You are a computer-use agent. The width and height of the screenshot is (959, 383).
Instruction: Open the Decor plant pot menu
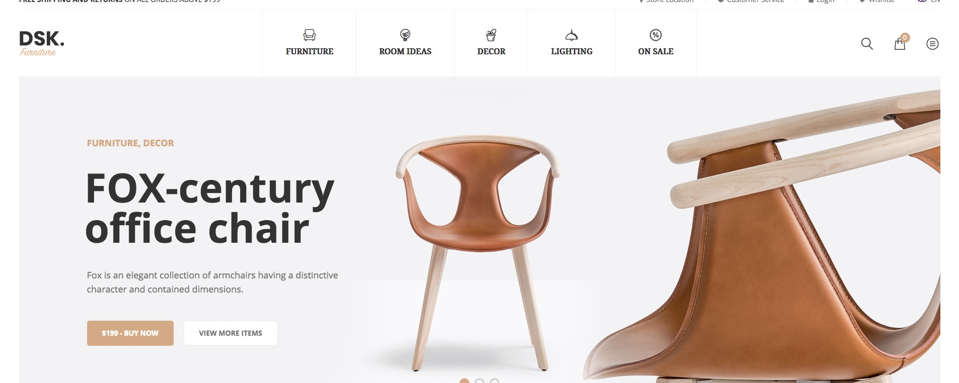click(491, 43)
